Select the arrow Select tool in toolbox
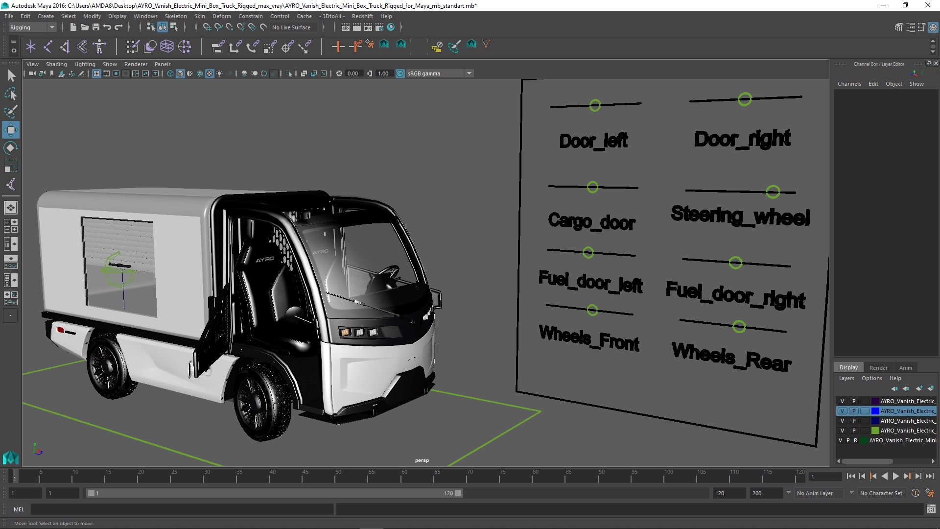The width and height of the screenshot is (940, 529). point(11,75)
